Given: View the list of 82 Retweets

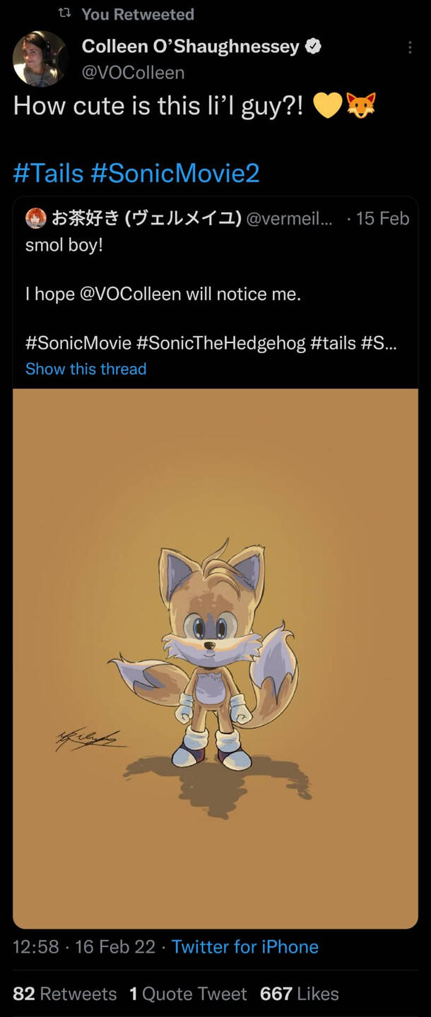Looking at the screenshot, I should (65, 994).
